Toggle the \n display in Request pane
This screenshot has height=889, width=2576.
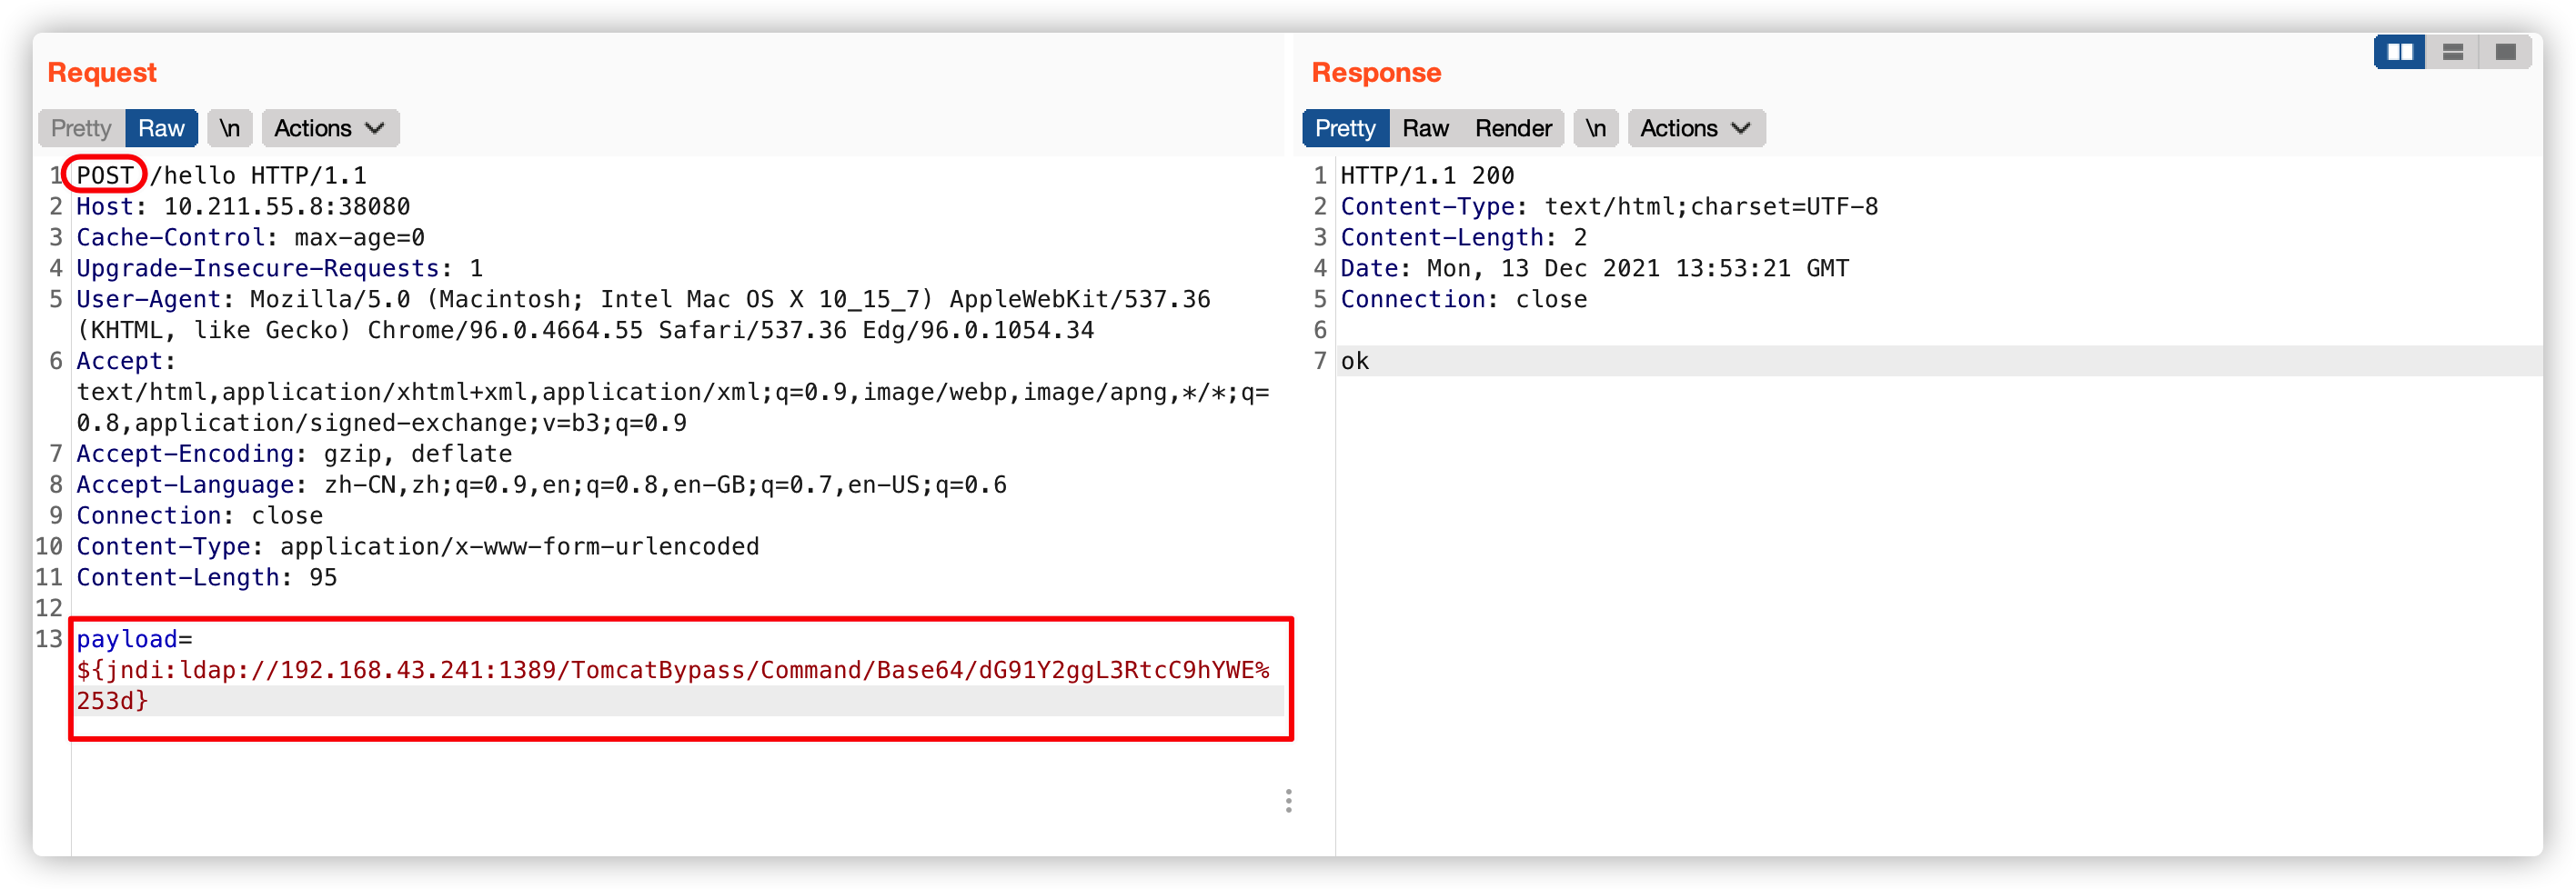229,128
